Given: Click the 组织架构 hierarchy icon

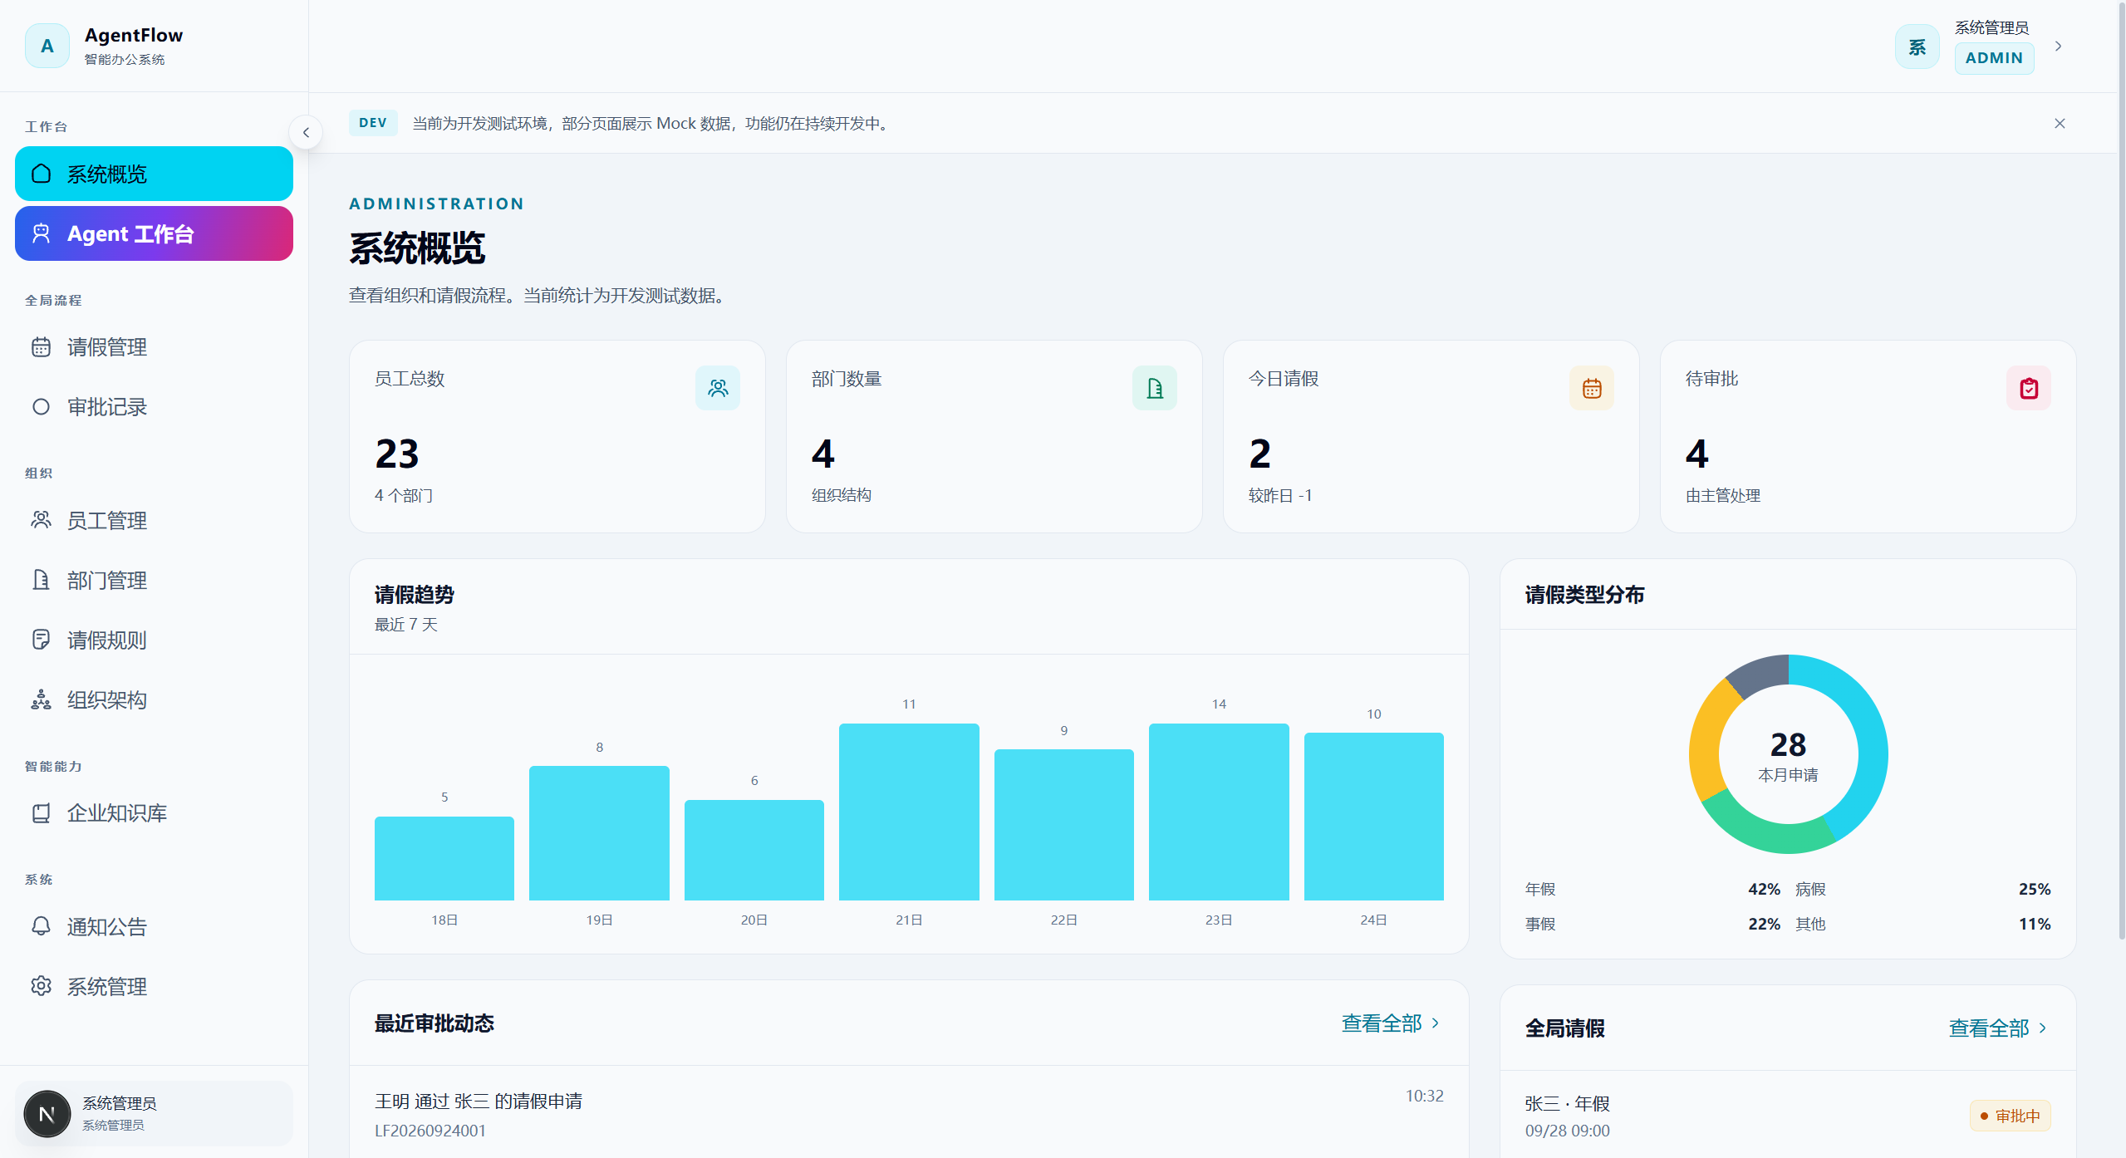Looking at the screenshot, I should (41, 699).
